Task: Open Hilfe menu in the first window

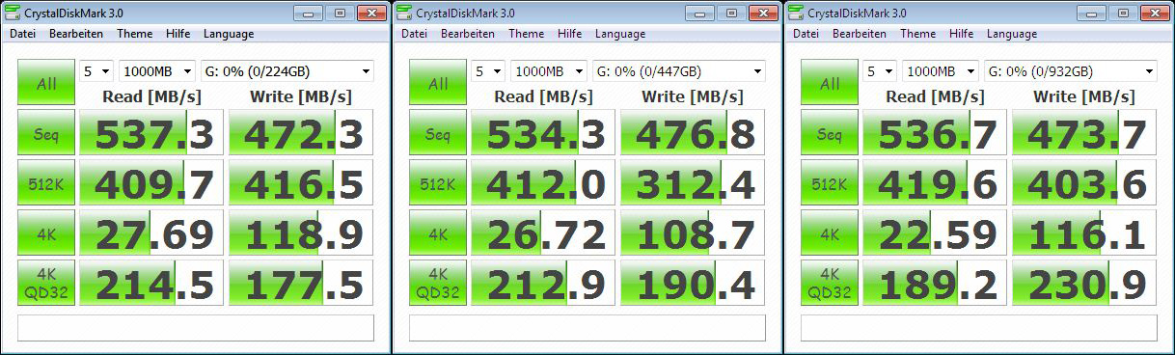Action: (x=178, y=34)
